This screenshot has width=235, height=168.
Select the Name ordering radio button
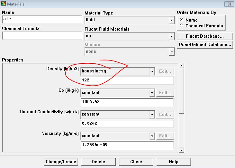[x=182, y=20]
